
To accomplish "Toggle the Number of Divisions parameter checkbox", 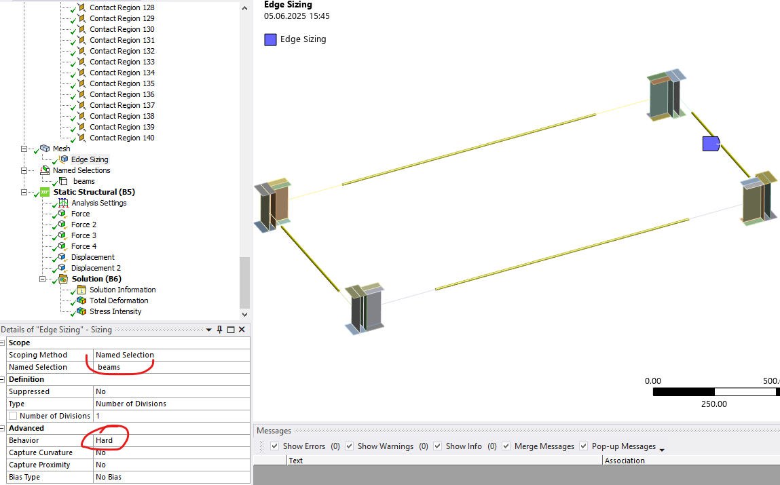I will (x=13, y=416).
